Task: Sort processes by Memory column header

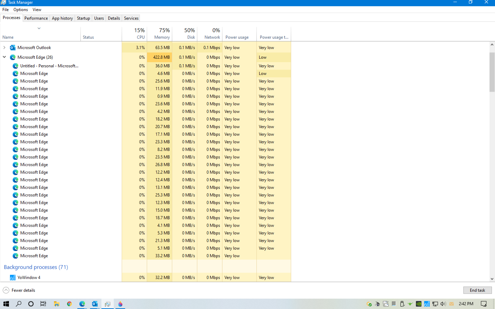Action: point(159,34)
